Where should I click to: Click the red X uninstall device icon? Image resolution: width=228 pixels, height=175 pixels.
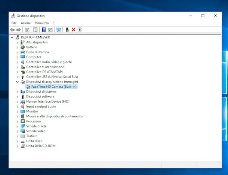pyautogui.click(x=74, y=30)
